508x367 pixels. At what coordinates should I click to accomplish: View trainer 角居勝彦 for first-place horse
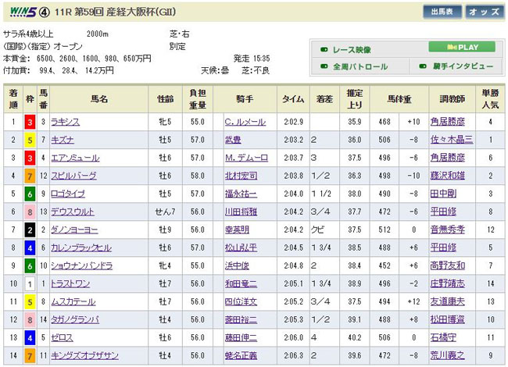pos(453,122)
